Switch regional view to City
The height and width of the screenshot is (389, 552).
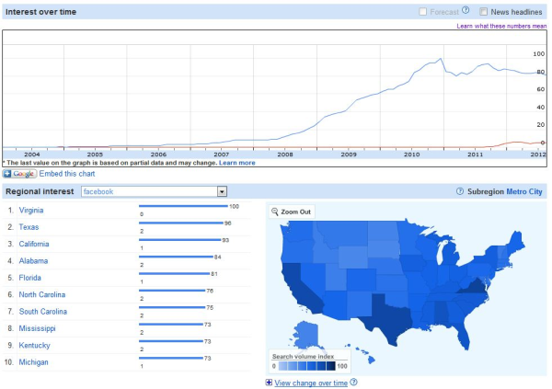pyautogui.click(x=535, y=191)
